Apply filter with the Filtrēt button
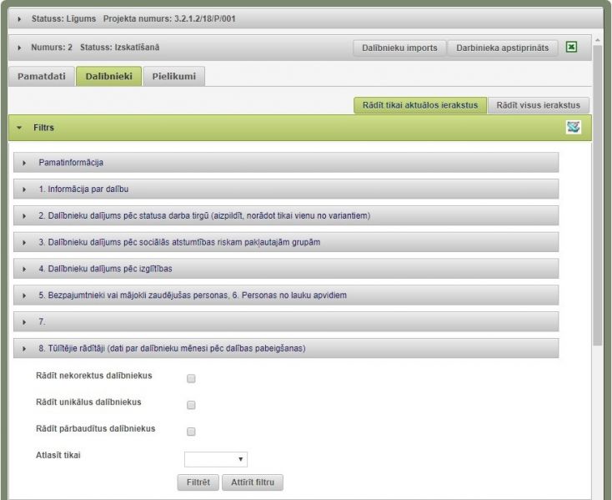 (198, 482)
